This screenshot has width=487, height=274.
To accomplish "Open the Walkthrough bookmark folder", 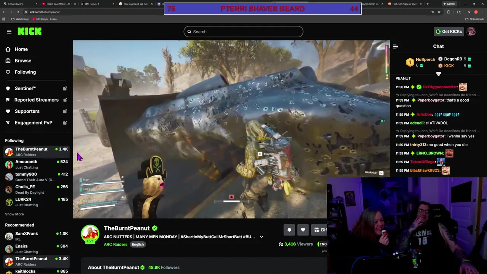I will [20, 19].
